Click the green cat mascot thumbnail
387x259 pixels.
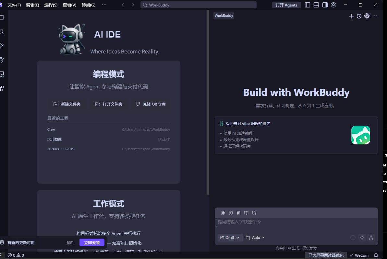pyautogui.click(x=361, y=135)
